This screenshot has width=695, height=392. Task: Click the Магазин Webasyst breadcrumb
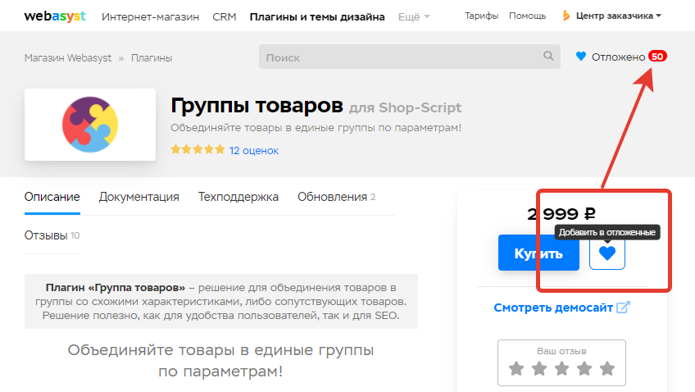(x=68, y=58)
